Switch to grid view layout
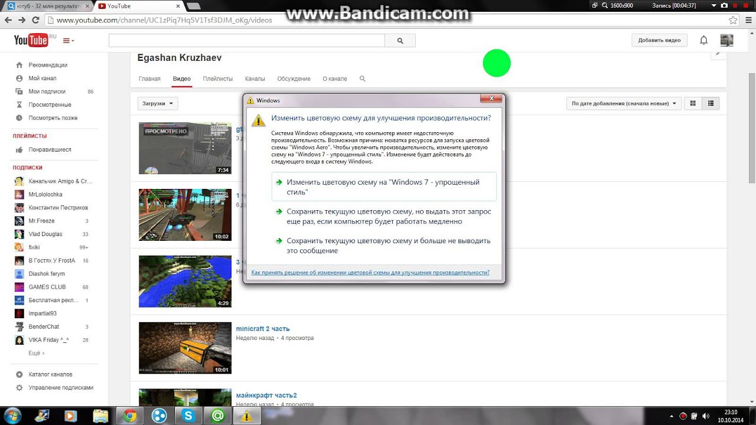This screenshot has width=756, height=425. 693,103
